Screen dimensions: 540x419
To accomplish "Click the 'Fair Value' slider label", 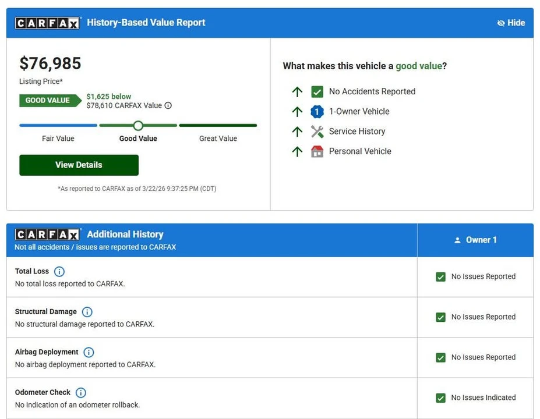I will tap(58, 139).
